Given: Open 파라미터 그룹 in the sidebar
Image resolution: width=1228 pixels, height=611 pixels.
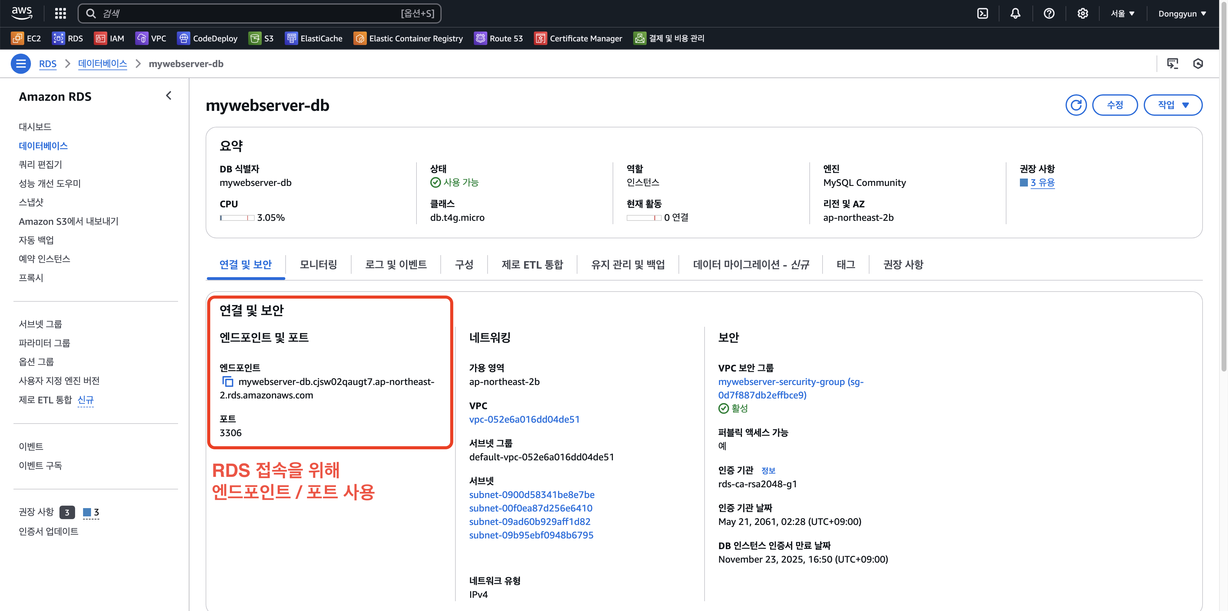Looking at the screenshot, I should (44, 343).
